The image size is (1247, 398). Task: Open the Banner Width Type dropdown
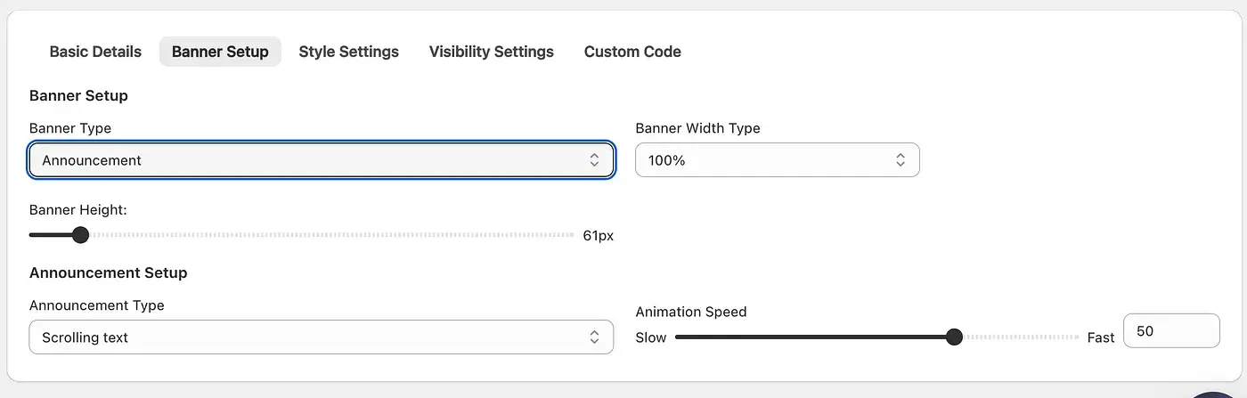778,160
